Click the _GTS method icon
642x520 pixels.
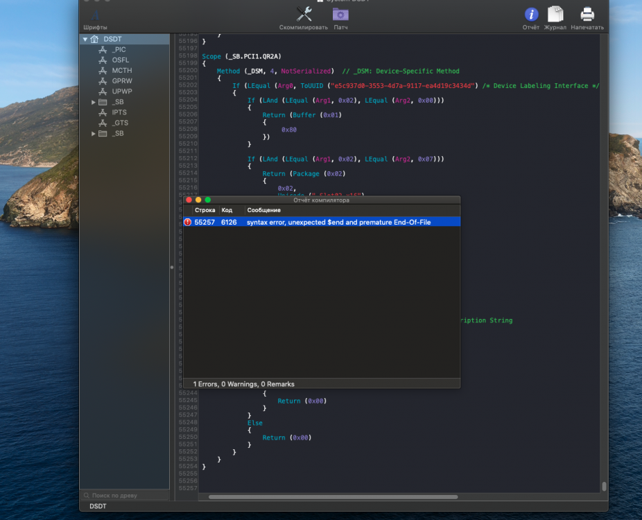point(103,123)
